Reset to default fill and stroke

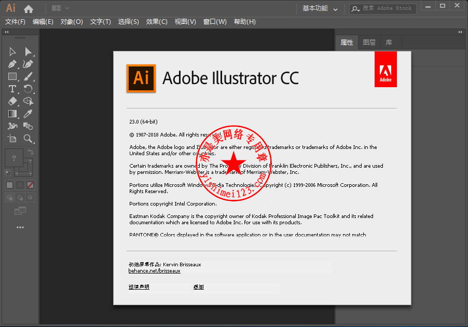(x=8, y=172)
